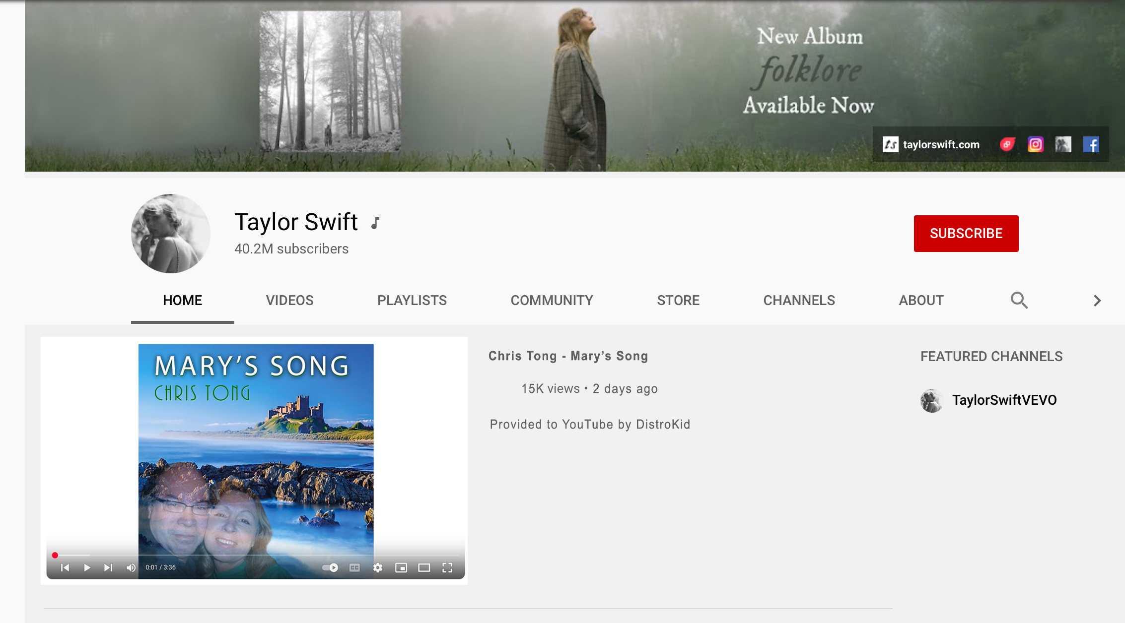Enter full screen mode
This screenshot has width=1125, height=623.
[x=447, y=567]
